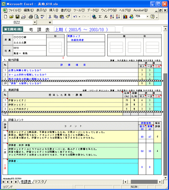The width and height of the screenshot is (169, 190).
Task: Select the period cell 上期 (2003/5 ～ 2003/10)
Action: point(84,30)
